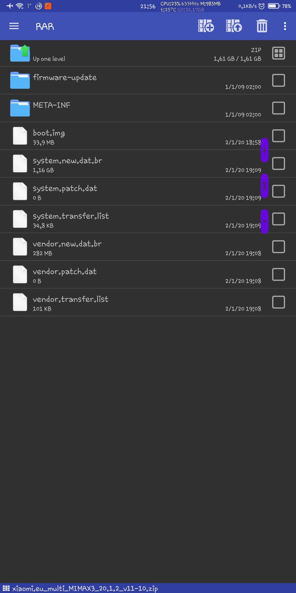The height and width of the screenshot is (593, 296).
Task: Open the three-dot overflow menu
Action: pos(285,26)
